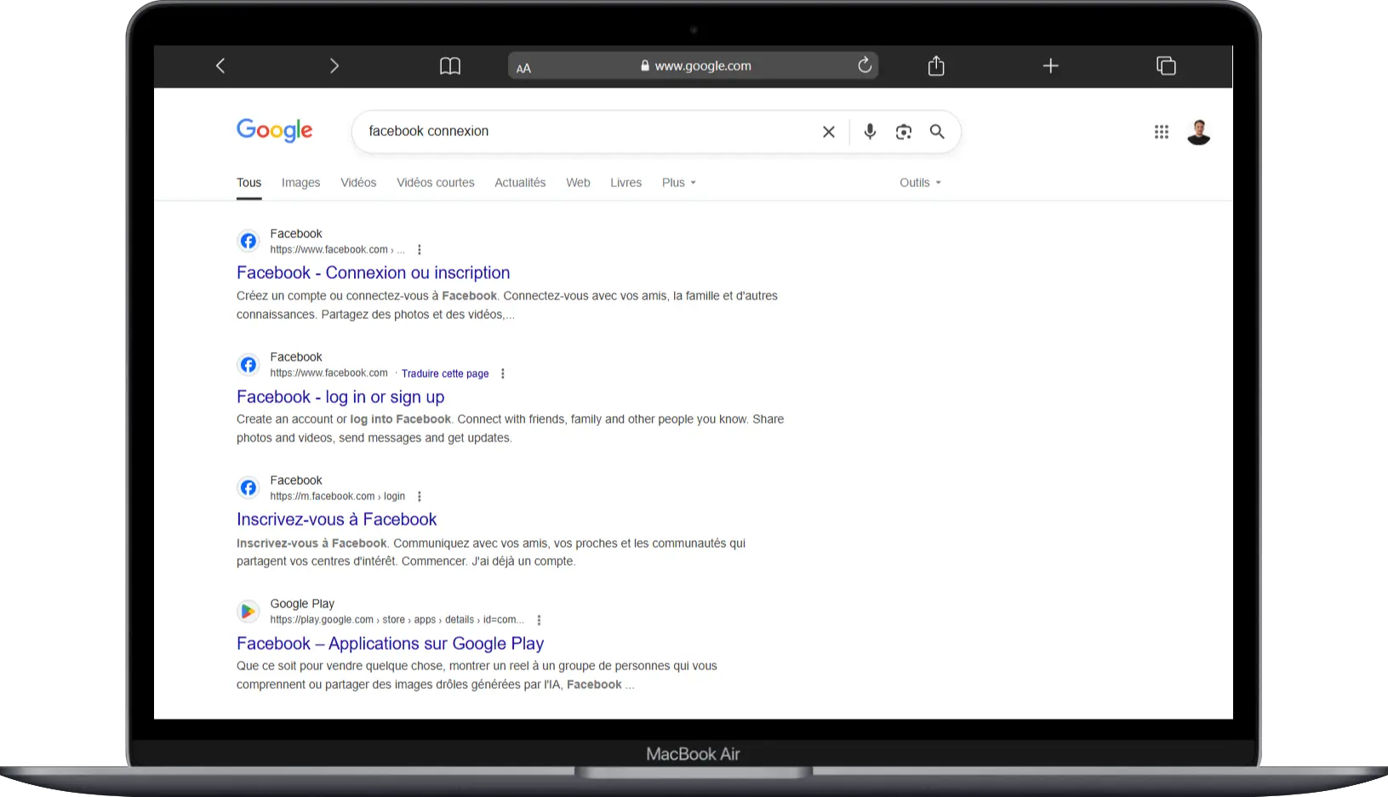This screenshot has width=1388, height=797.
Task: Open the Google apps grid icon
Action: [1162, 132]
